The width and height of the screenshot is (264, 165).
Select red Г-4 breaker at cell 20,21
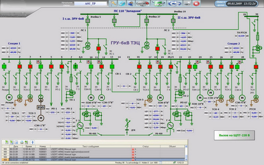click(x=171, y=67)
